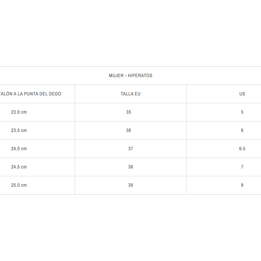Click the MUJER - HIPERATOS table title
This screenshot has height=261, width=261.
coord(130,76)
